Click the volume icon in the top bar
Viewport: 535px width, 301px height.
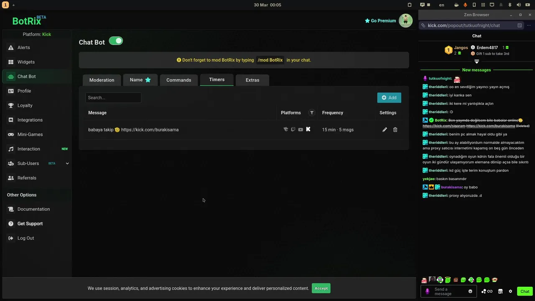point(519,5)
